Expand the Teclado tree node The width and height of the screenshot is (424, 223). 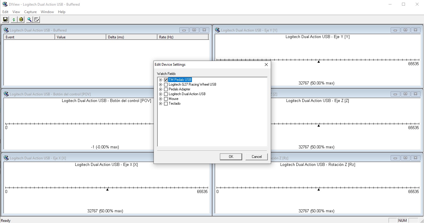161,103
